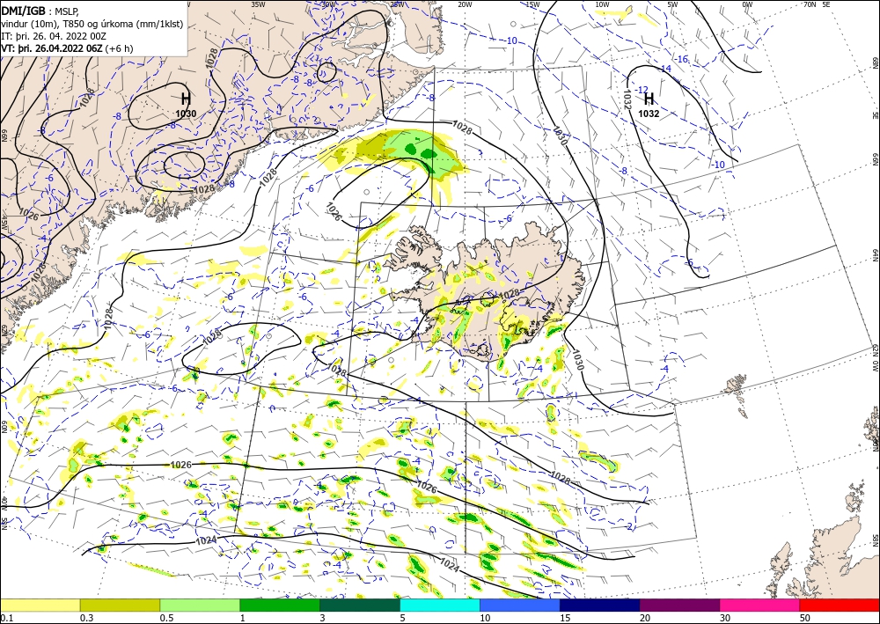Viewport: 880px width, 624px height.
Task: Pick the red 50+ legend swatch
Action: point(840,605)
